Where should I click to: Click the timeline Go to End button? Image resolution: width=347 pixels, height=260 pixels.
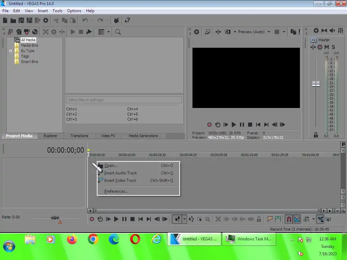149,219
